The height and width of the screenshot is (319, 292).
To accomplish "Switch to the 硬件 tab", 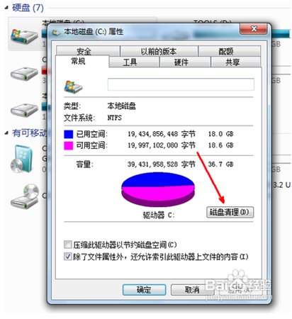I will coord(181,62).
